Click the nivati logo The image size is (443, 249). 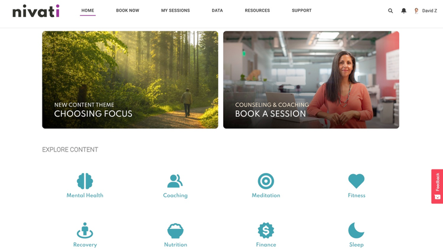tap(36, 11)
